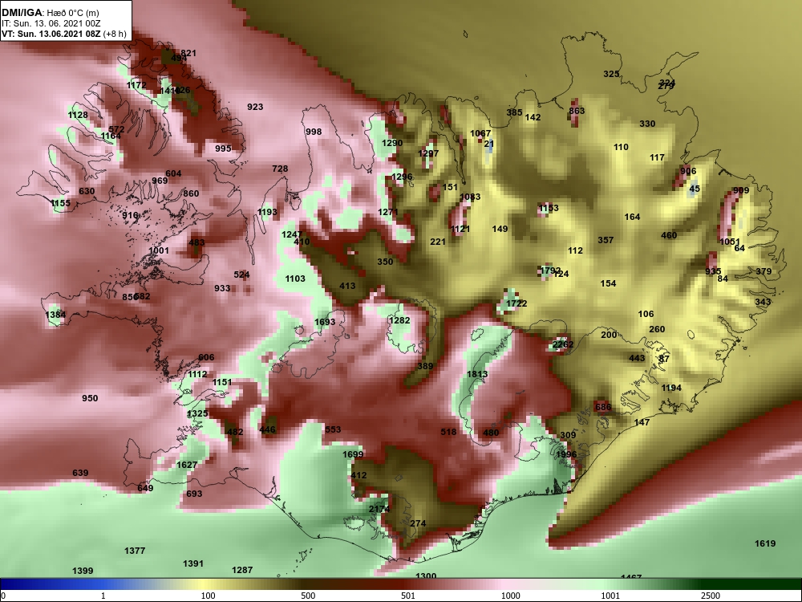Image resolution: width=802 pixels, height=602 pixels.
Task: Click the '1000' label on the color scale
Action: click(x=512, y=596)
